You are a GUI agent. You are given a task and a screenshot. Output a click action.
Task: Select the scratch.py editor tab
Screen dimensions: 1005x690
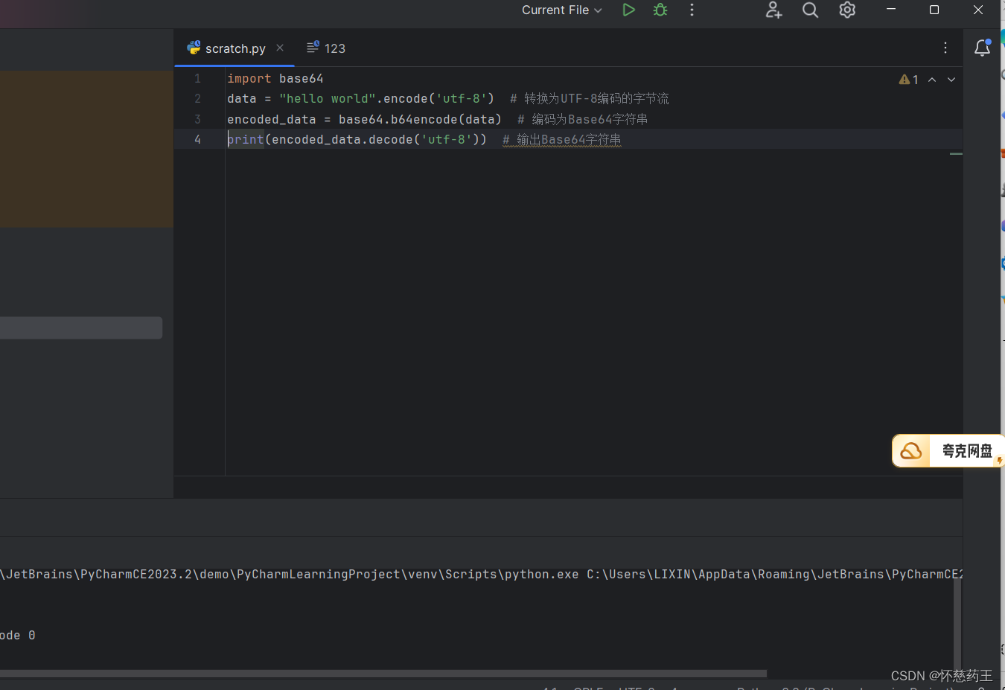[234, 48]
